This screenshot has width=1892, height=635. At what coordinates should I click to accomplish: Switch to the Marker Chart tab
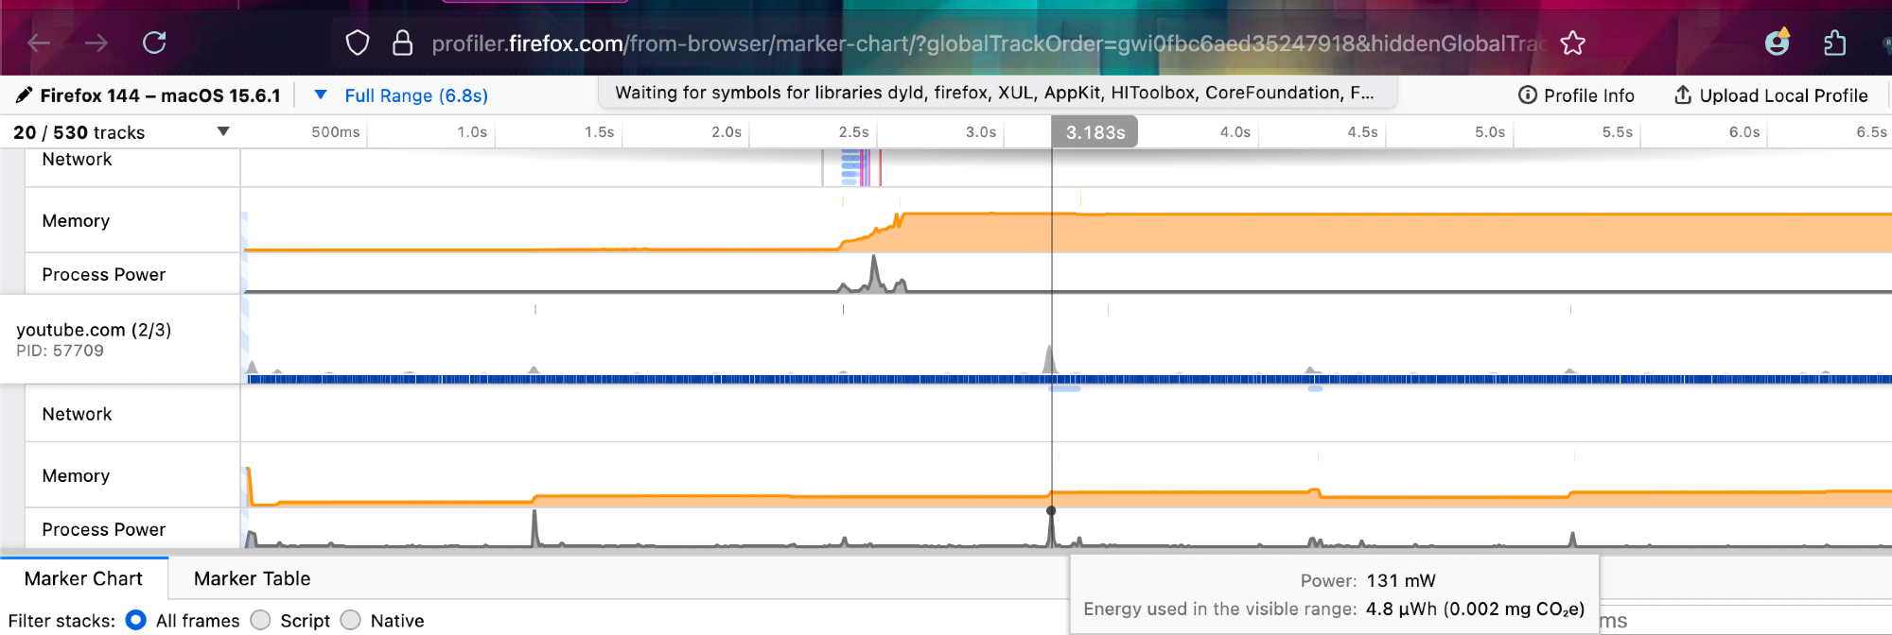tap(83, 578)
